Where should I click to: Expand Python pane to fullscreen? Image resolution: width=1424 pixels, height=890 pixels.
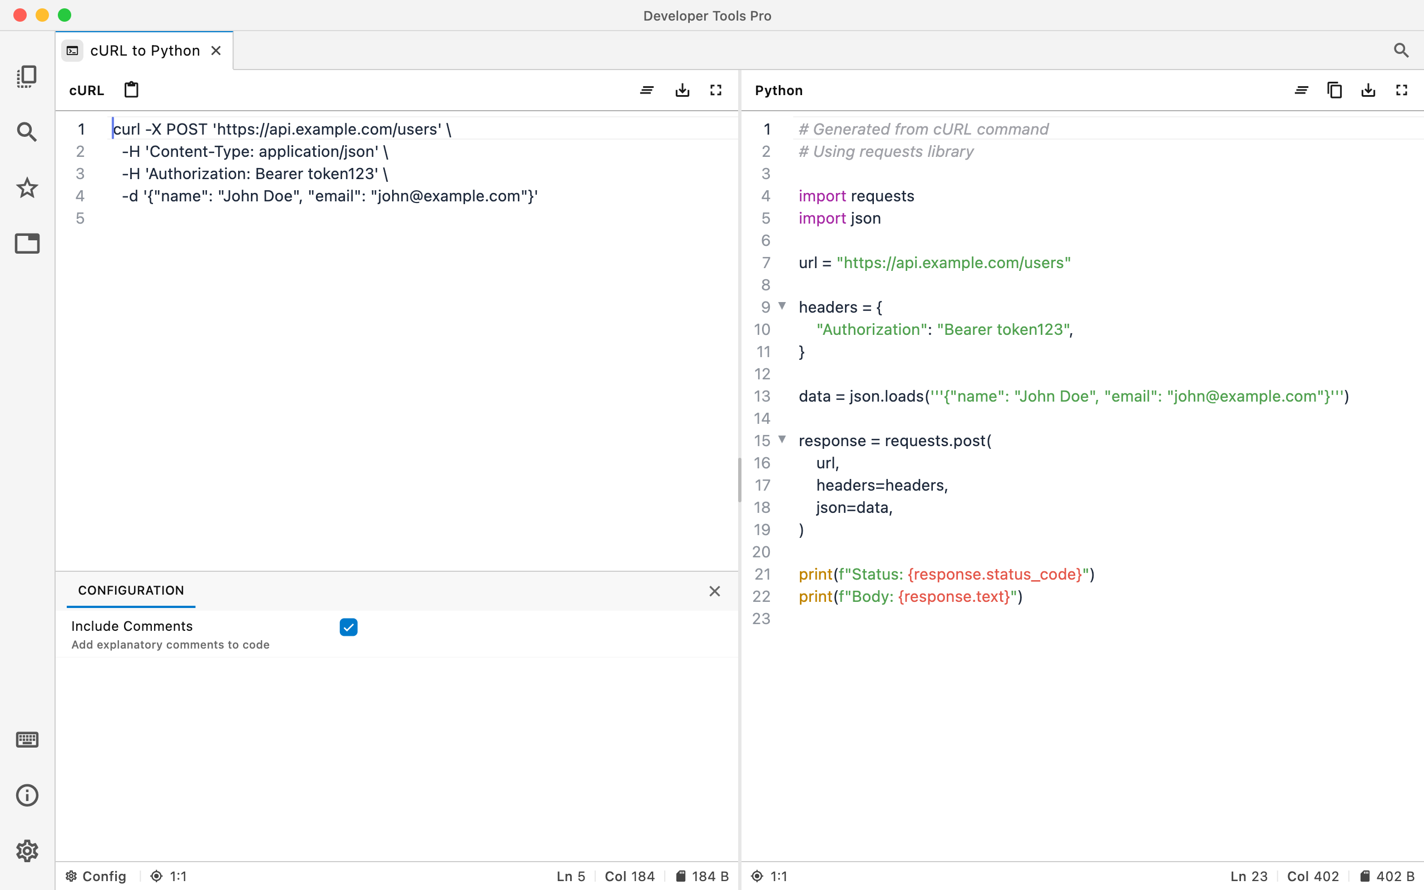tap(1402, 90)
